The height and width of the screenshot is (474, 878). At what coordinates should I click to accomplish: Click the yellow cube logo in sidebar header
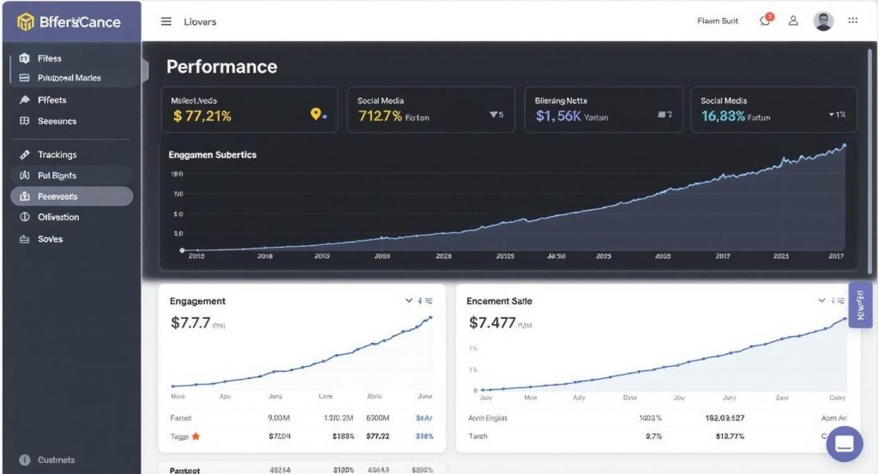click(26, 21)
